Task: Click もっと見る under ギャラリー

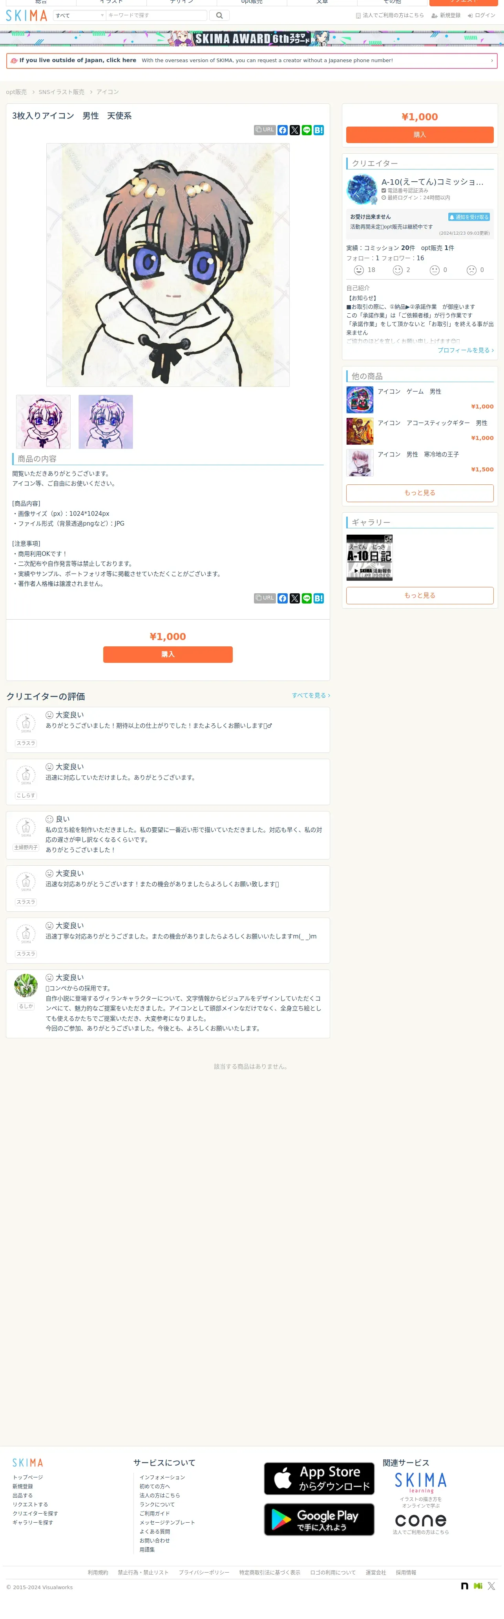Action: tap(419, 595)
